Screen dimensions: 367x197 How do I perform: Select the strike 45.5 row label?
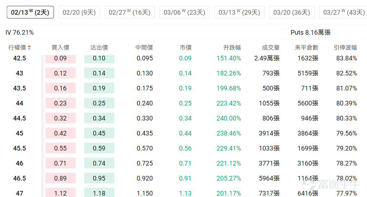[19, 148]
